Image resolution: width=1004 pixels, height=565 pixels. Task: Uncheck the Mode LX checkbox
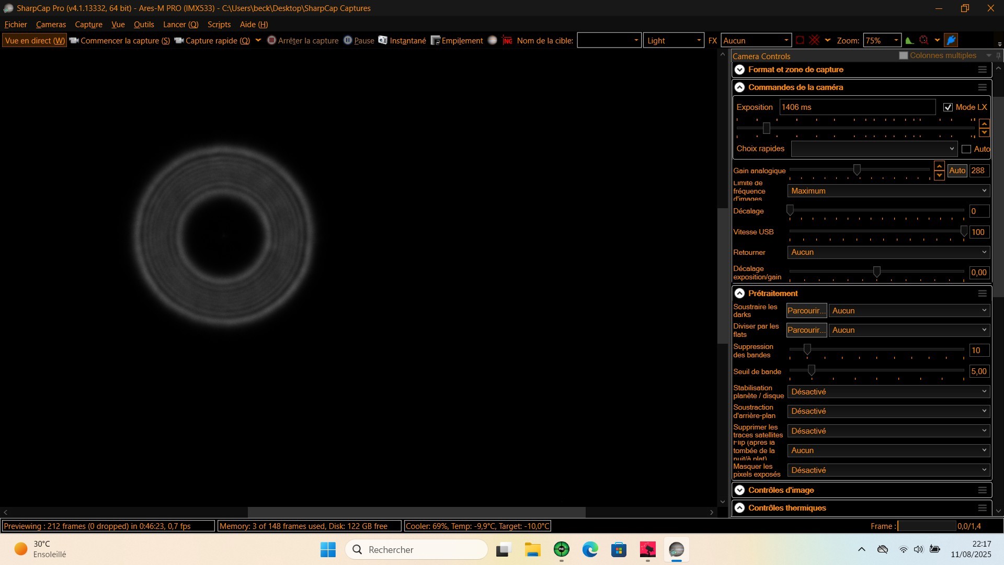[948, 107]
